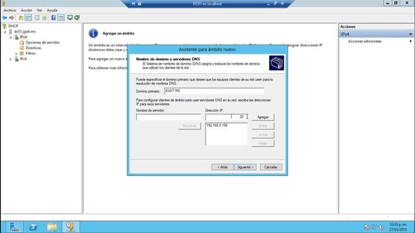Click the lock icon in DC01 connection bar

(139, 4)
